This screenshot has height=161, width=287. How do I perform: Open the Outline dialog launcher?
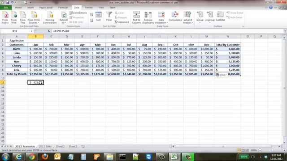[x=243, y=26]
